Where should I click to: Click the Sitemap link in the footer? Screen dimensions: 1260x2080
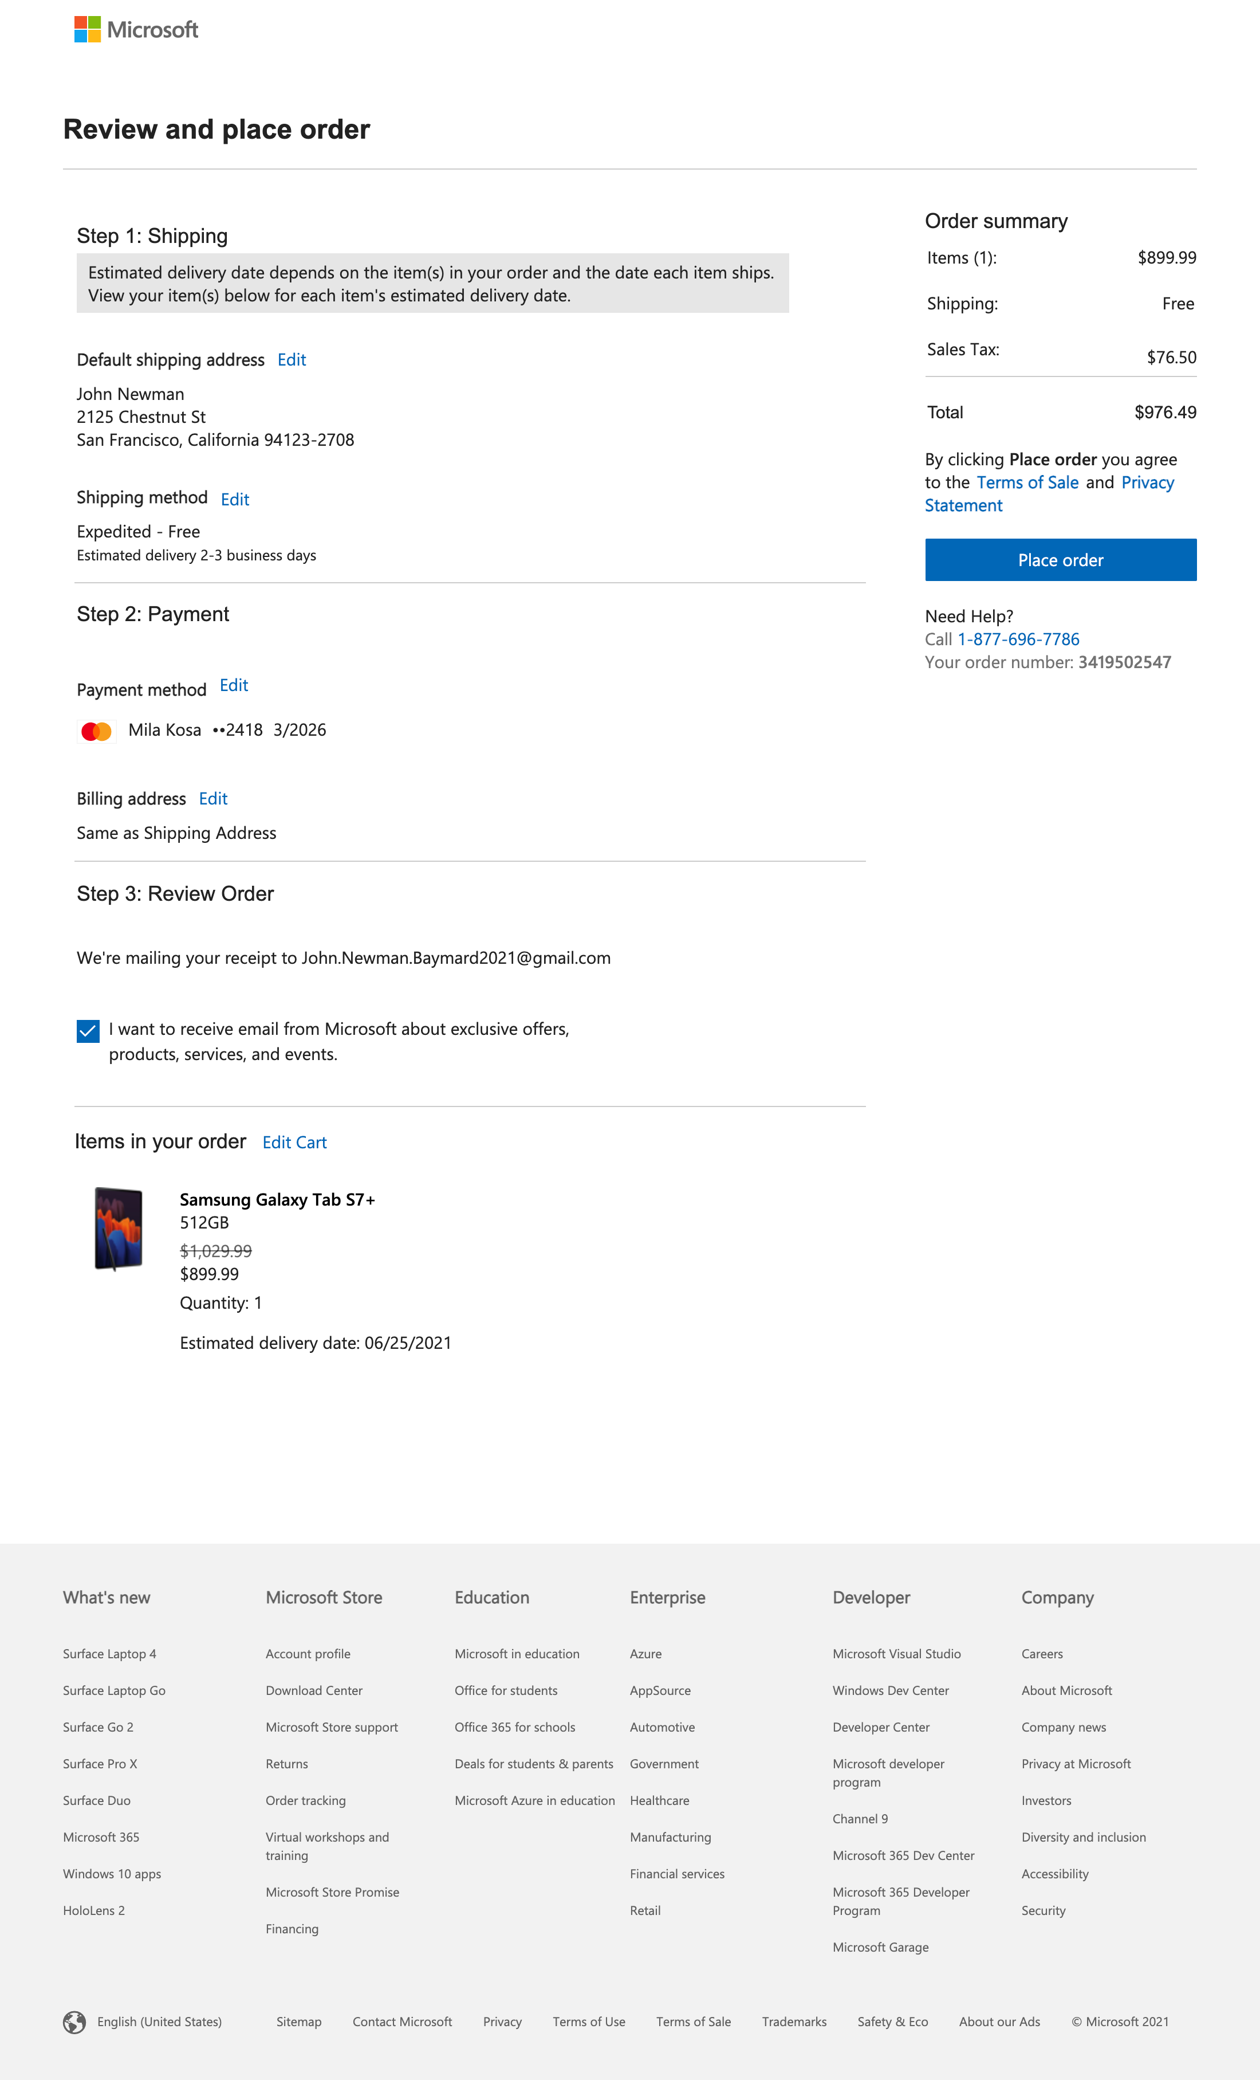299,2021
